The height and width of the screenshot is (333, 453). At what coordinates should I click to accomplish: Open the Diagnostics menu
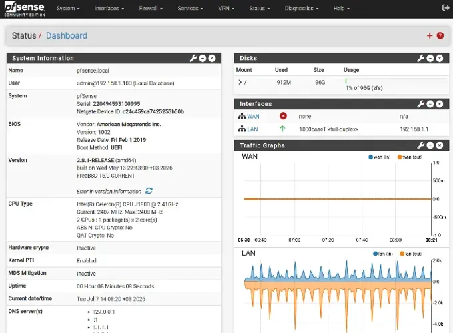(x=302, y=9)
